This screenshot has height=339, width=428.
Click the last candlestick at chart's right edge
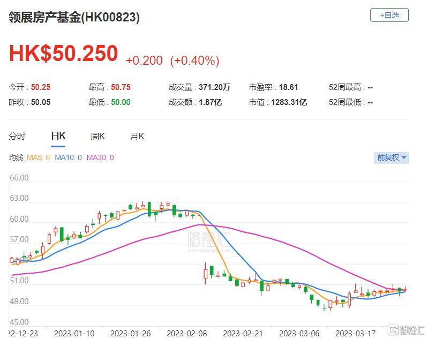(406, 289)
